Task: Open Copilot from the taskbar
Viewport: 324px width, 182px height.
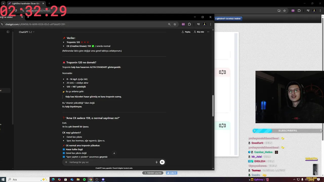Action: 59,179
